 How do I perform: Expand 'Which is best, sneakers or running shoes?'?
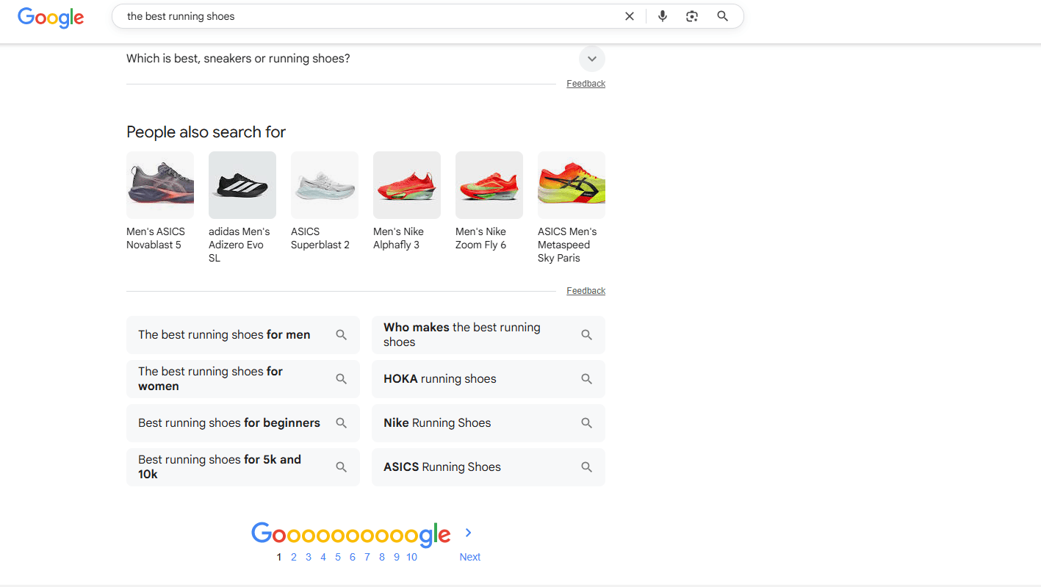click(366, 59)
